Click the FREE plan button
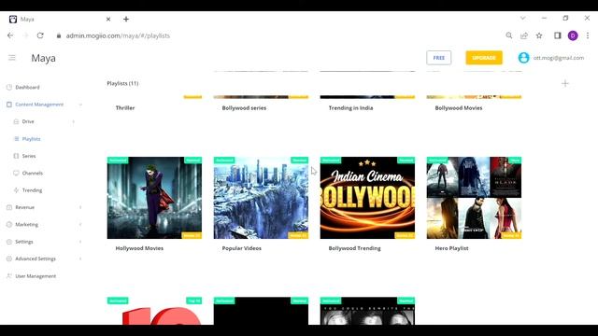 coord(438,58)
